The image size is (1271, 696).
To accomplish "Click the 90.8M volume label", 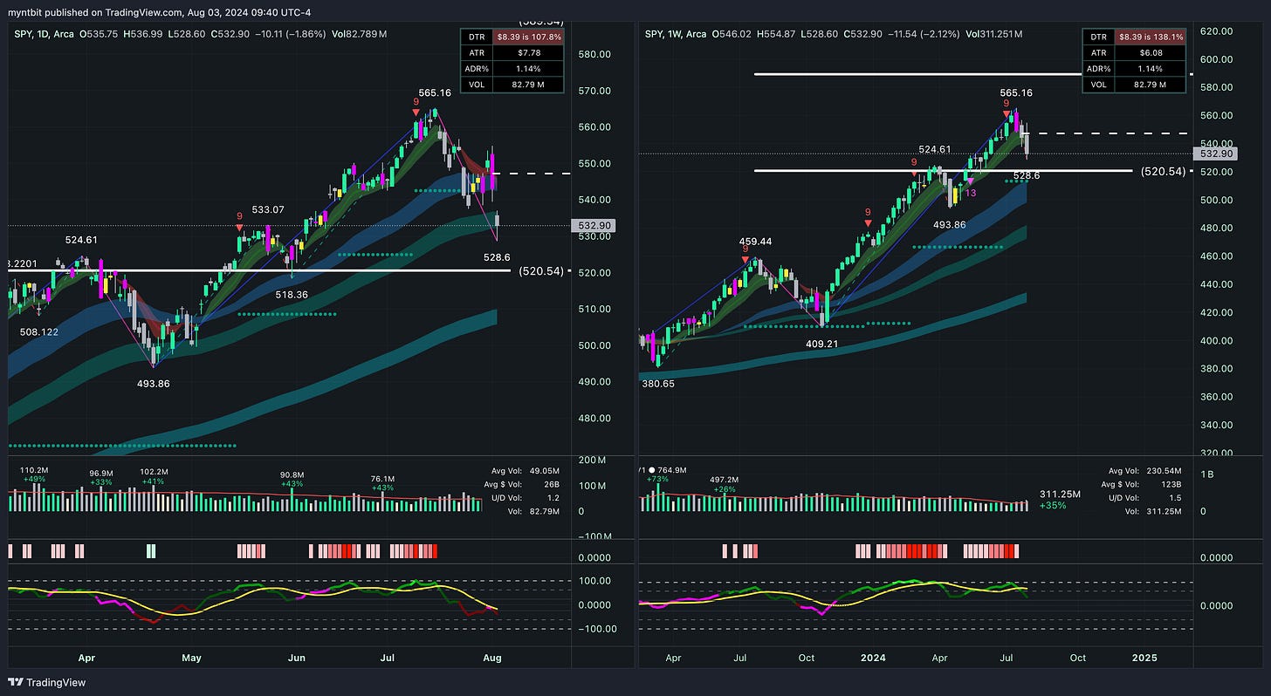I will tap(291, 475).
